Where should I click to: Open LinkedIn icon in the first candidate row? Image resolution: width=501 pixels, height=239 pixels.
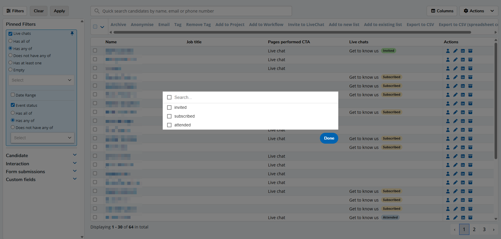(463, 51)
